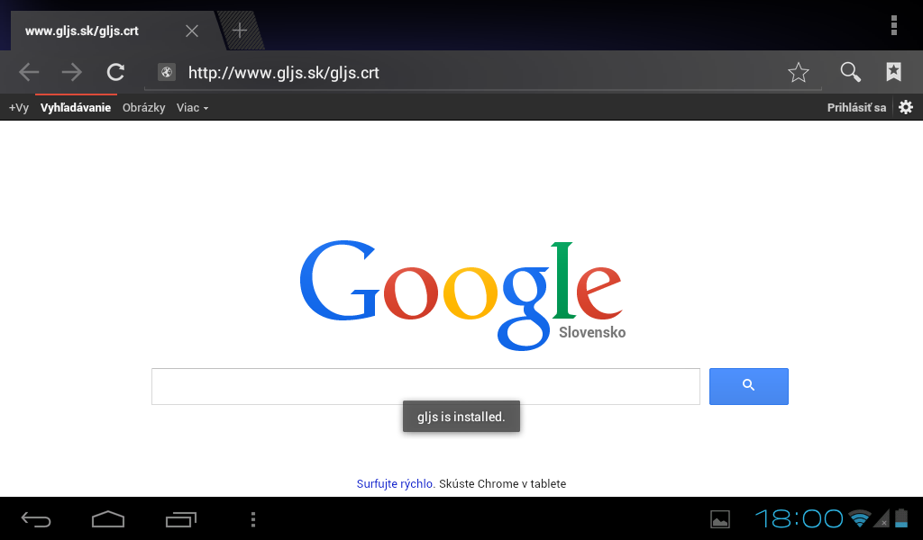Open the browser search magnifier icon

[850, 72]
